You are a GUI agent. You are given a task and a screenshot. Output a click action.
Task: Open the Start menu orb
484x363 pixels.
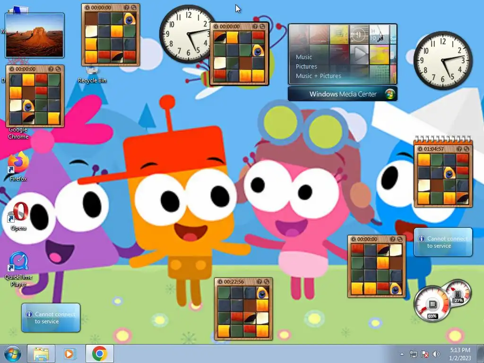tap(13, 354)
